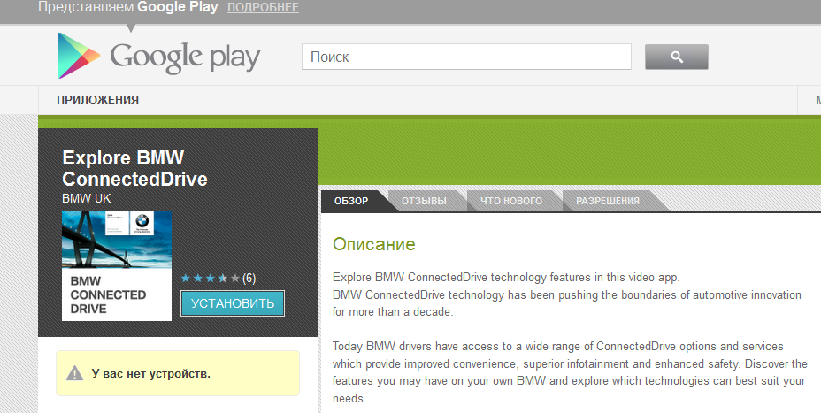Switch to the ОБЗОР tab

pyautogui.click(x=351, y=201)
